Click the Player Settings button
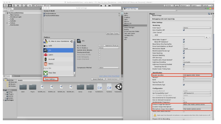Viewport: 221px width, 124px height. tap(51, 79)
